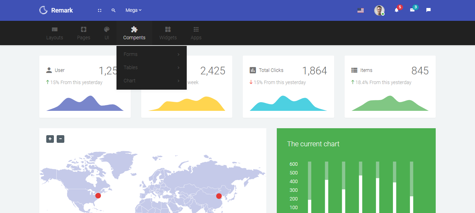
Task: Open the user avatar profile menu
Action: click(x=379, y=10)
